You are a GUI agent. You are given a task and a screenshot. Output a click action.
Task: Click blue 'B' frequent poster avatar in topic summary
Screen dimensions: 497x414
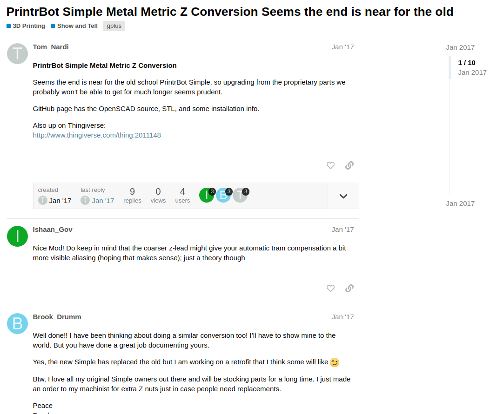click(x=223, y=195)
